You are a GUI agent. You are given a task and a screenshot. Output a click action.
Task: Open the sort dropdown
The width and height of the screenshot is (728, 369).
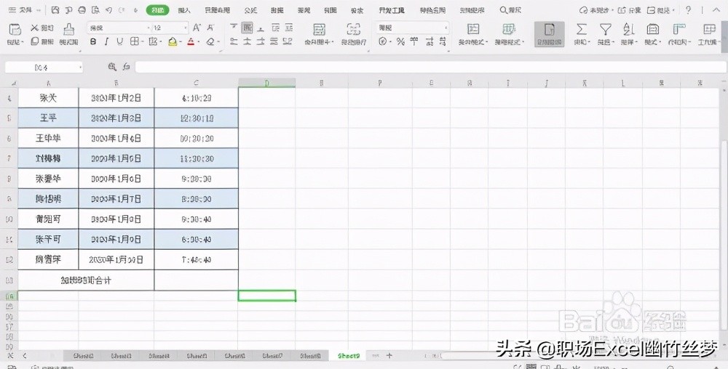pos(629,34)
